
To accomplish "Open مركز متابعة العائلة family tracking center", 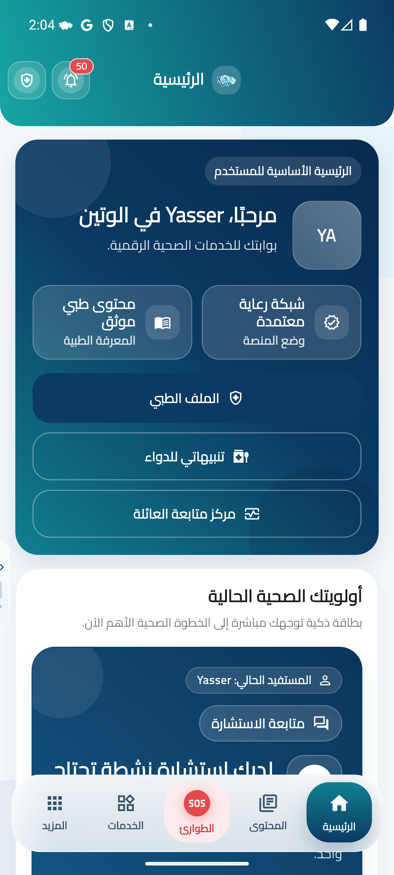I will (x=197, y=514).
